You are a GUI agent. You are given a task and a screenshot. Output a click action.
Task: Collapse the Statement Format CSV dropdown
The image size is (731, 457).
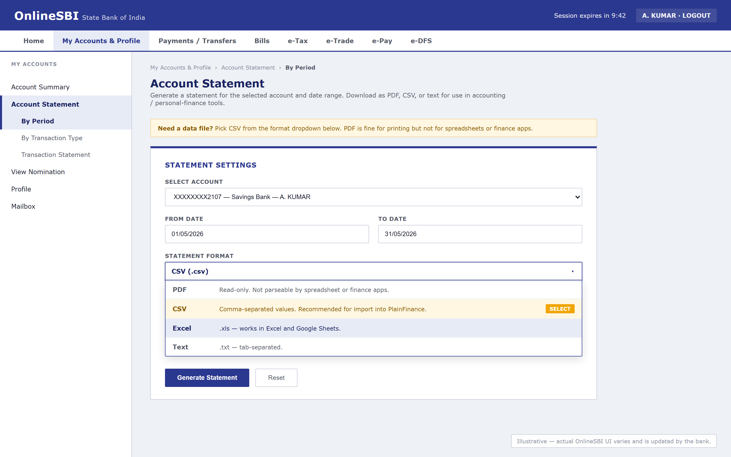click(x=373, y=271)
